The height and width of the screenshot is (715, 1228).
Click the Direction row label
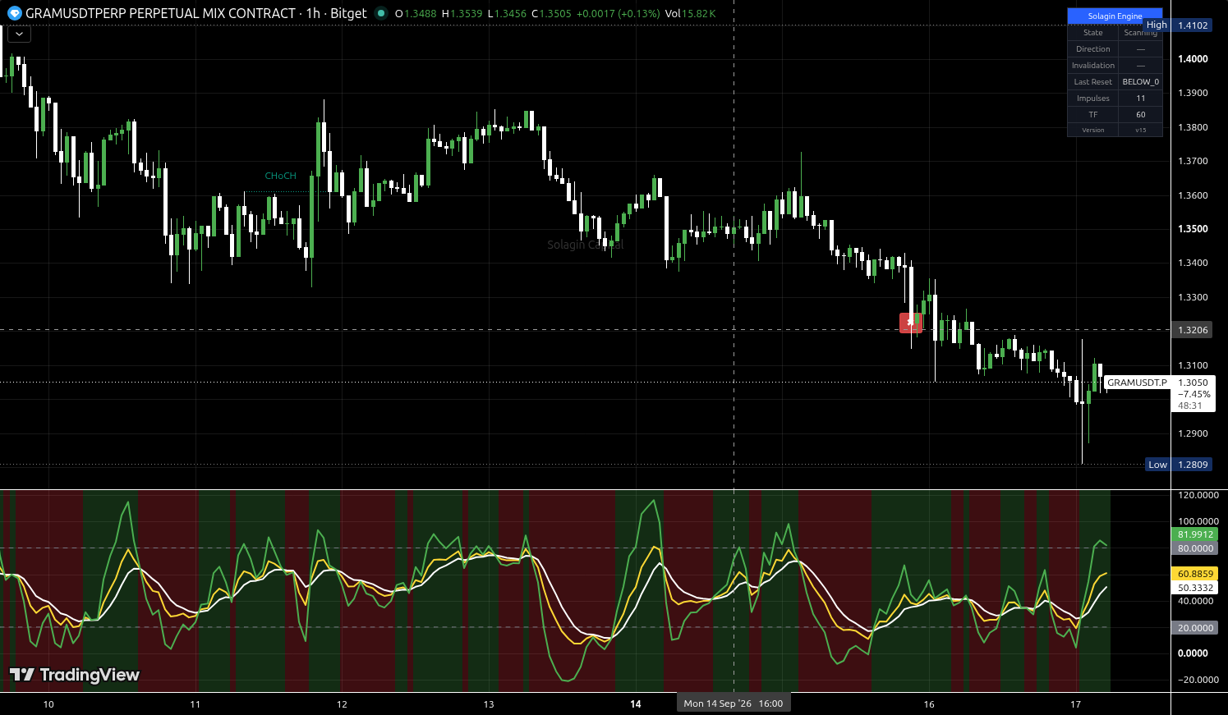tap(1093, 49)
